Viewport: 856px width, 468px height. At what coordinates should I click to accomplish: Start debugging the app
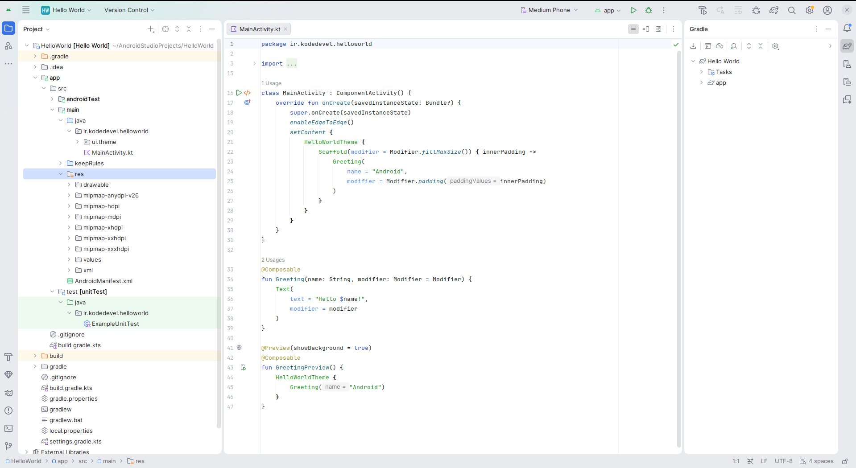(649, 10)
